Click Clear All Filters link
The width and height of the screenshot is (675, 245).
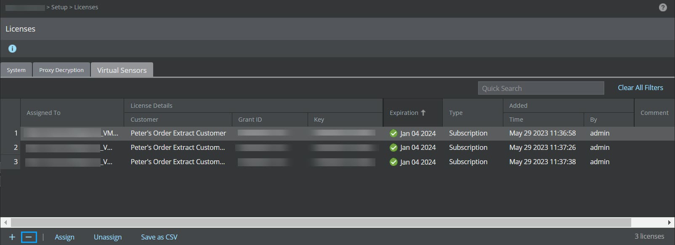coord(640,88)
